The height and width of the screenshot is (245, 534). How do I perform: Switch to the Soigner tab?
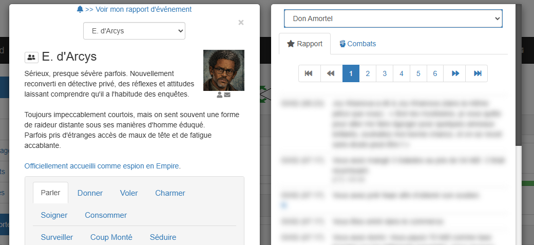click(x=54, y=215)
